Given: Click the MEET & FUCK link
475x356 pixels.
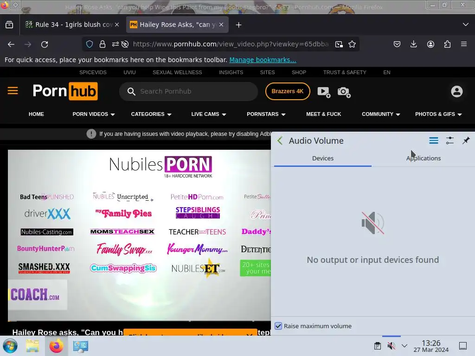Looking at the screenshot, I should 323,114.
